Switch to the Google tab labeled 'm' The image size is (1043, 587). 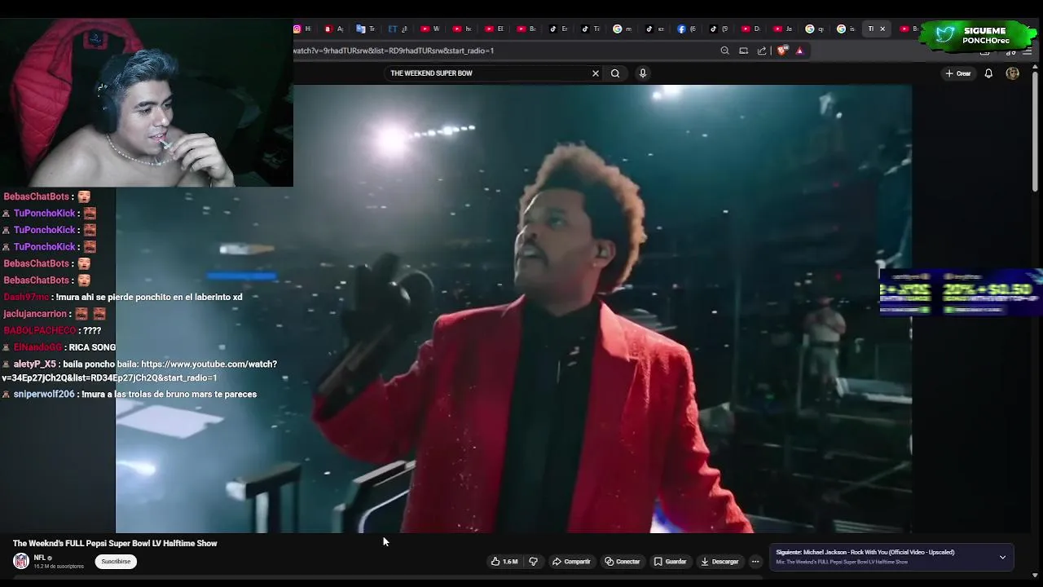[x=623, y=29]
